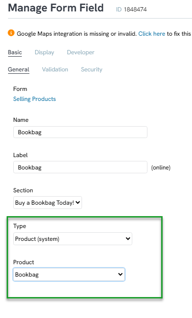Open the Selling Products form link
The image size is (192, 318).
click(x=35, y=99)
